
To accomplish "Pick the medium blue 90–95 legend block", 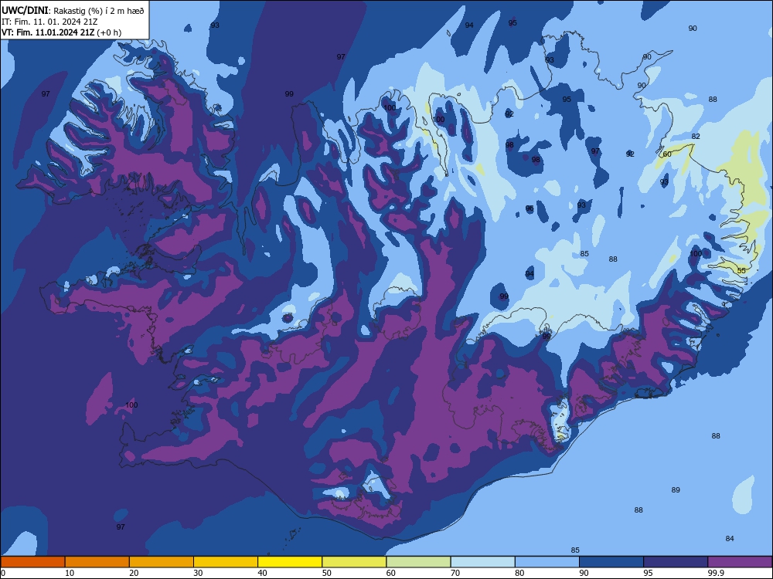I will click(x=611, y=562).
